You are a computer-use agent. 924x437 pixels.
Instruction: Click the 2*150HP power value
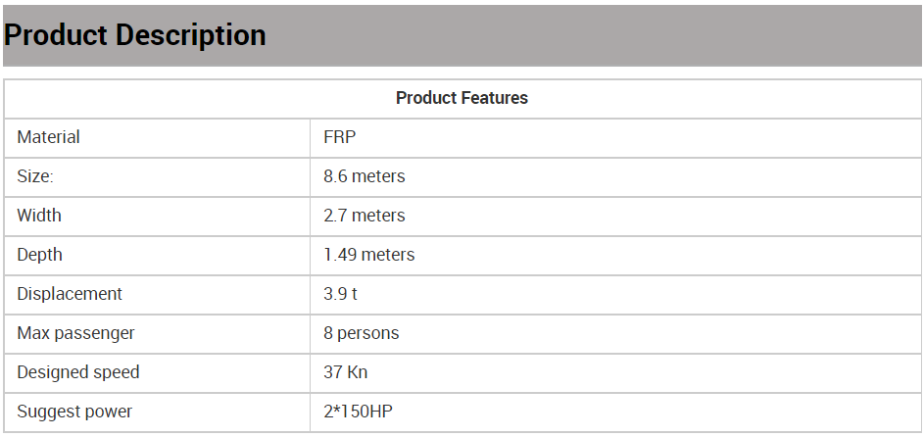coord(359,412)
